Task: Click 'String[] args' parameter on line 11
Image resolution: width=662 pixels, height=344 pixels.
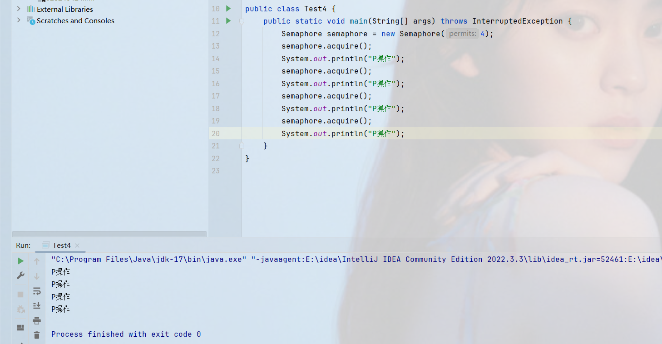Action: [x=402, y=21]
